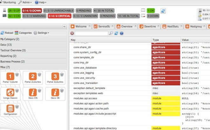Select the core.share_dir row
This screenshot has width=210, height=130.
tap(139, 47)
